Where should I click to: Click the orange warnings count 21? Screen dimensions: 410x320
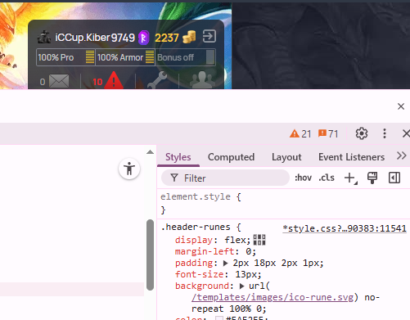pyautogui.click(x=300, y=133)
